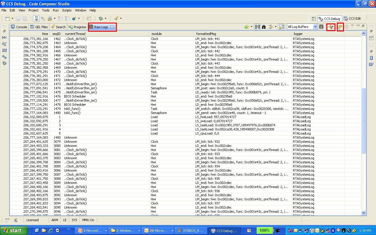Screen dimensions: 376x235
Task: Click the refresh icon in the red box
Action: point(340,27)
